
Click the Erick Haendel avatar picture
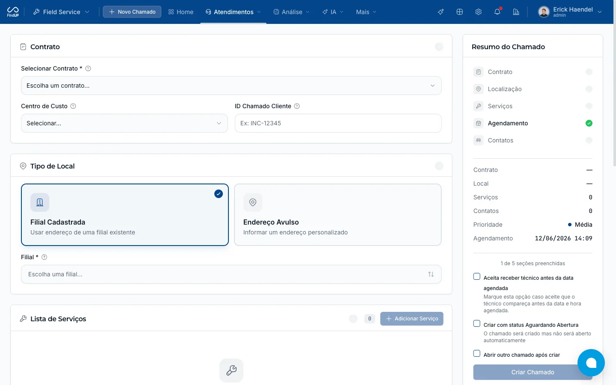[544, 12]
